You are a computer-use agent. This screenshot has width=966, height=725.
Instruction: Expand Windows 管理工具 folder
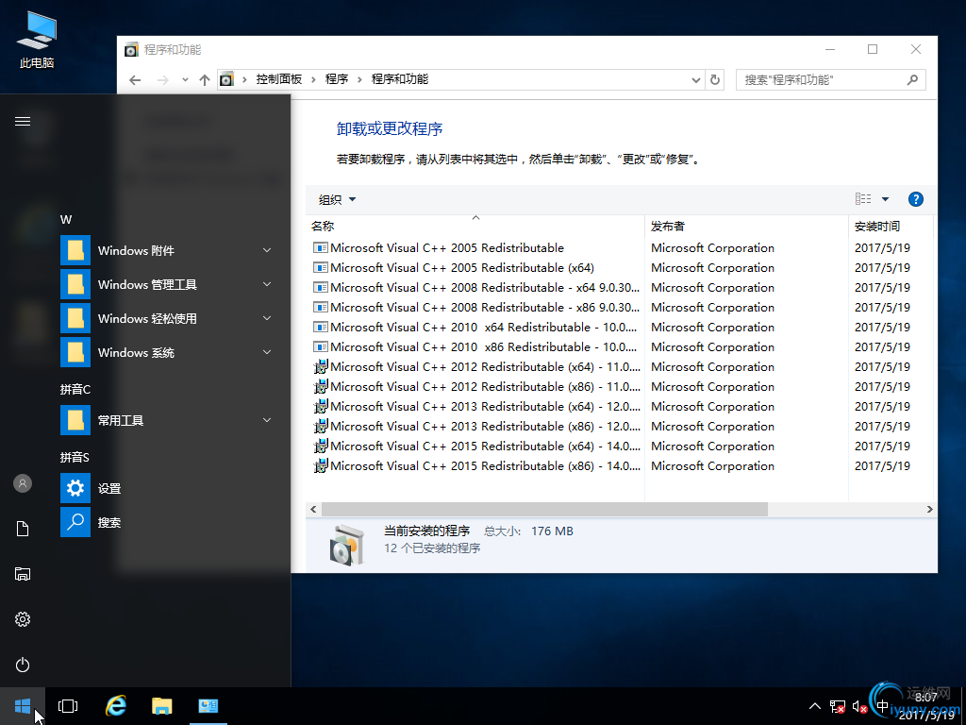click(168, 284)
